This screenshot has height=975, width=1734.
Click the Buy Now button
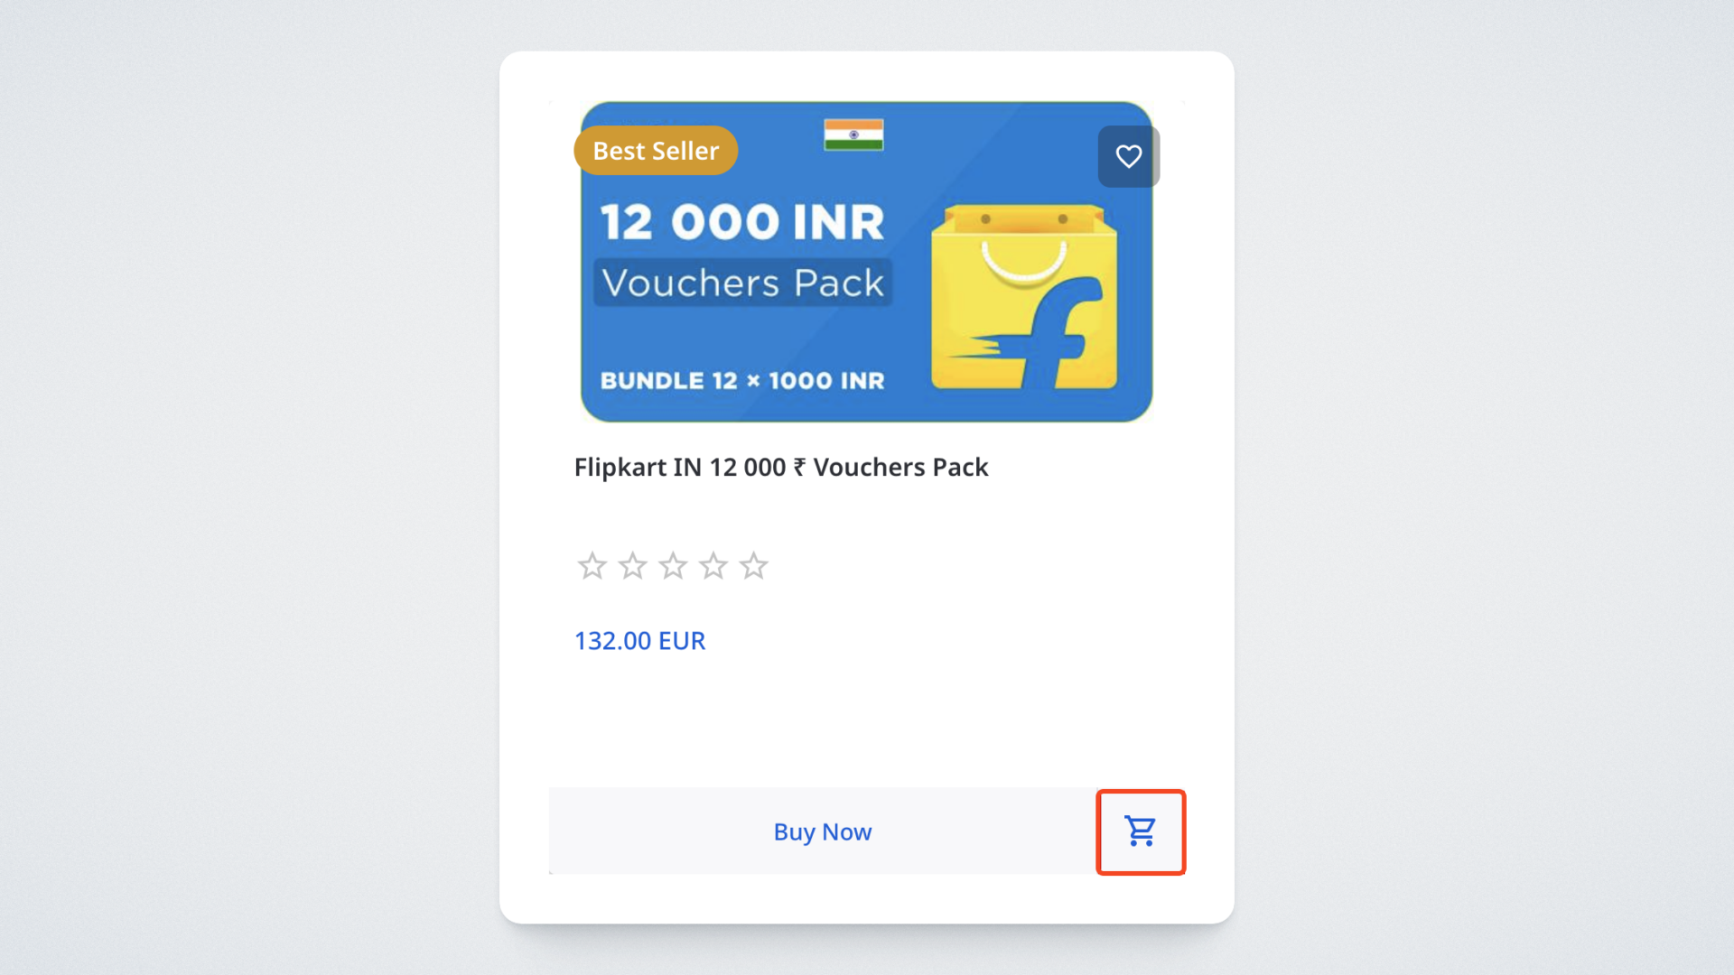click(822, 831)
